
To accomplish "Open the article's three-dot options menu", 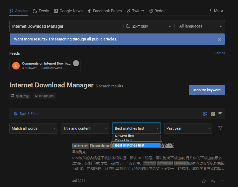I will [x=222, y=181].
